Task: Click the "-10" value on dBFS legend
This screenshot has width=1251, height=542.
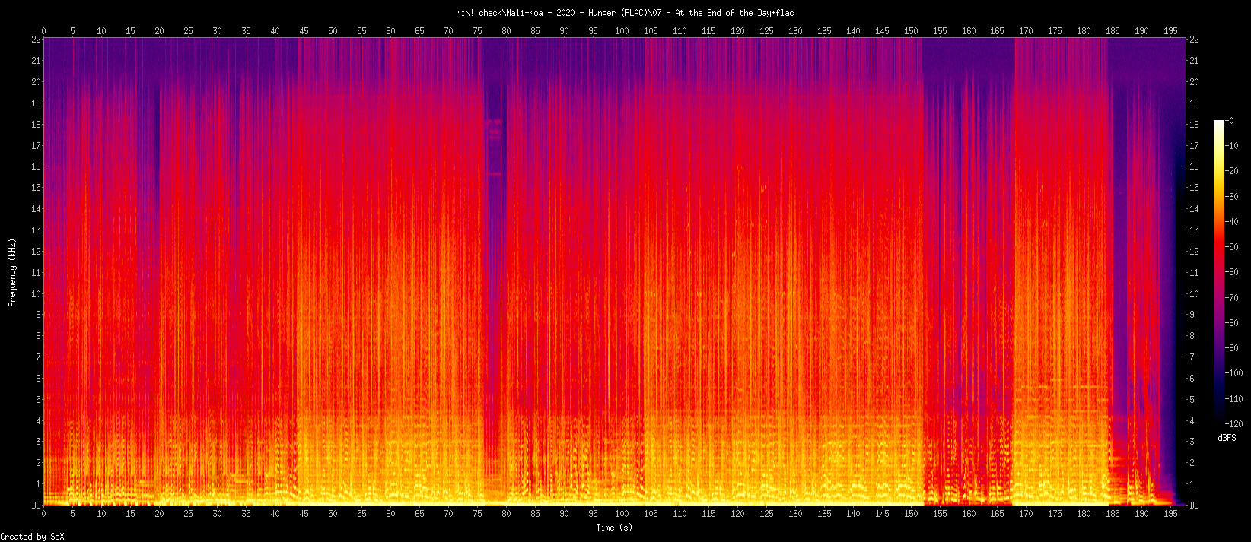Action: [x=1231, y=146]
